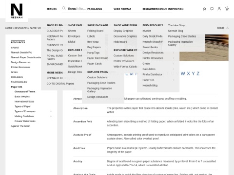Open the chat bubble icon

212,9
